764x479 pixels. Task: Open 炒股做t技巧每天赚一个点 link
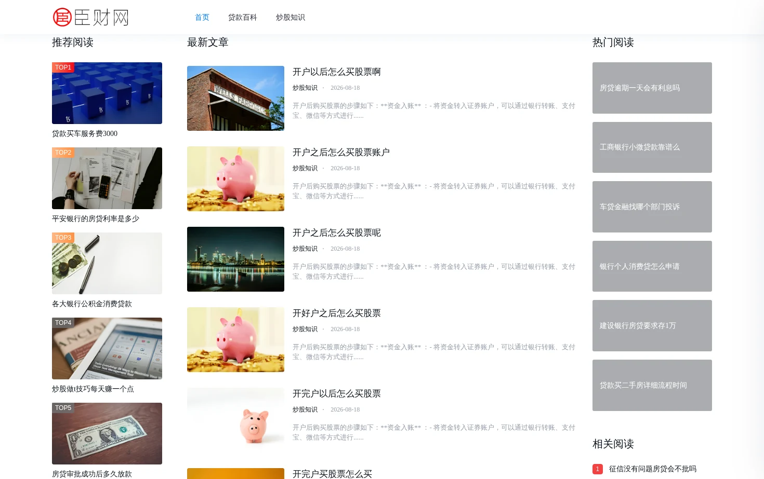[x=93, y=389]
